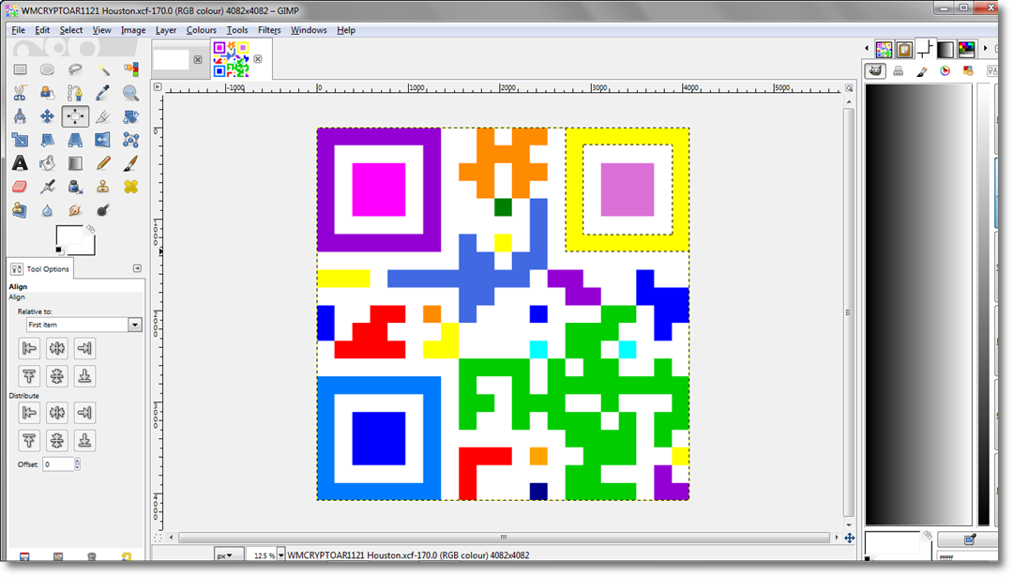1013x577 pixels.
Task: Align left edge of target
Action: pos(29,348)
